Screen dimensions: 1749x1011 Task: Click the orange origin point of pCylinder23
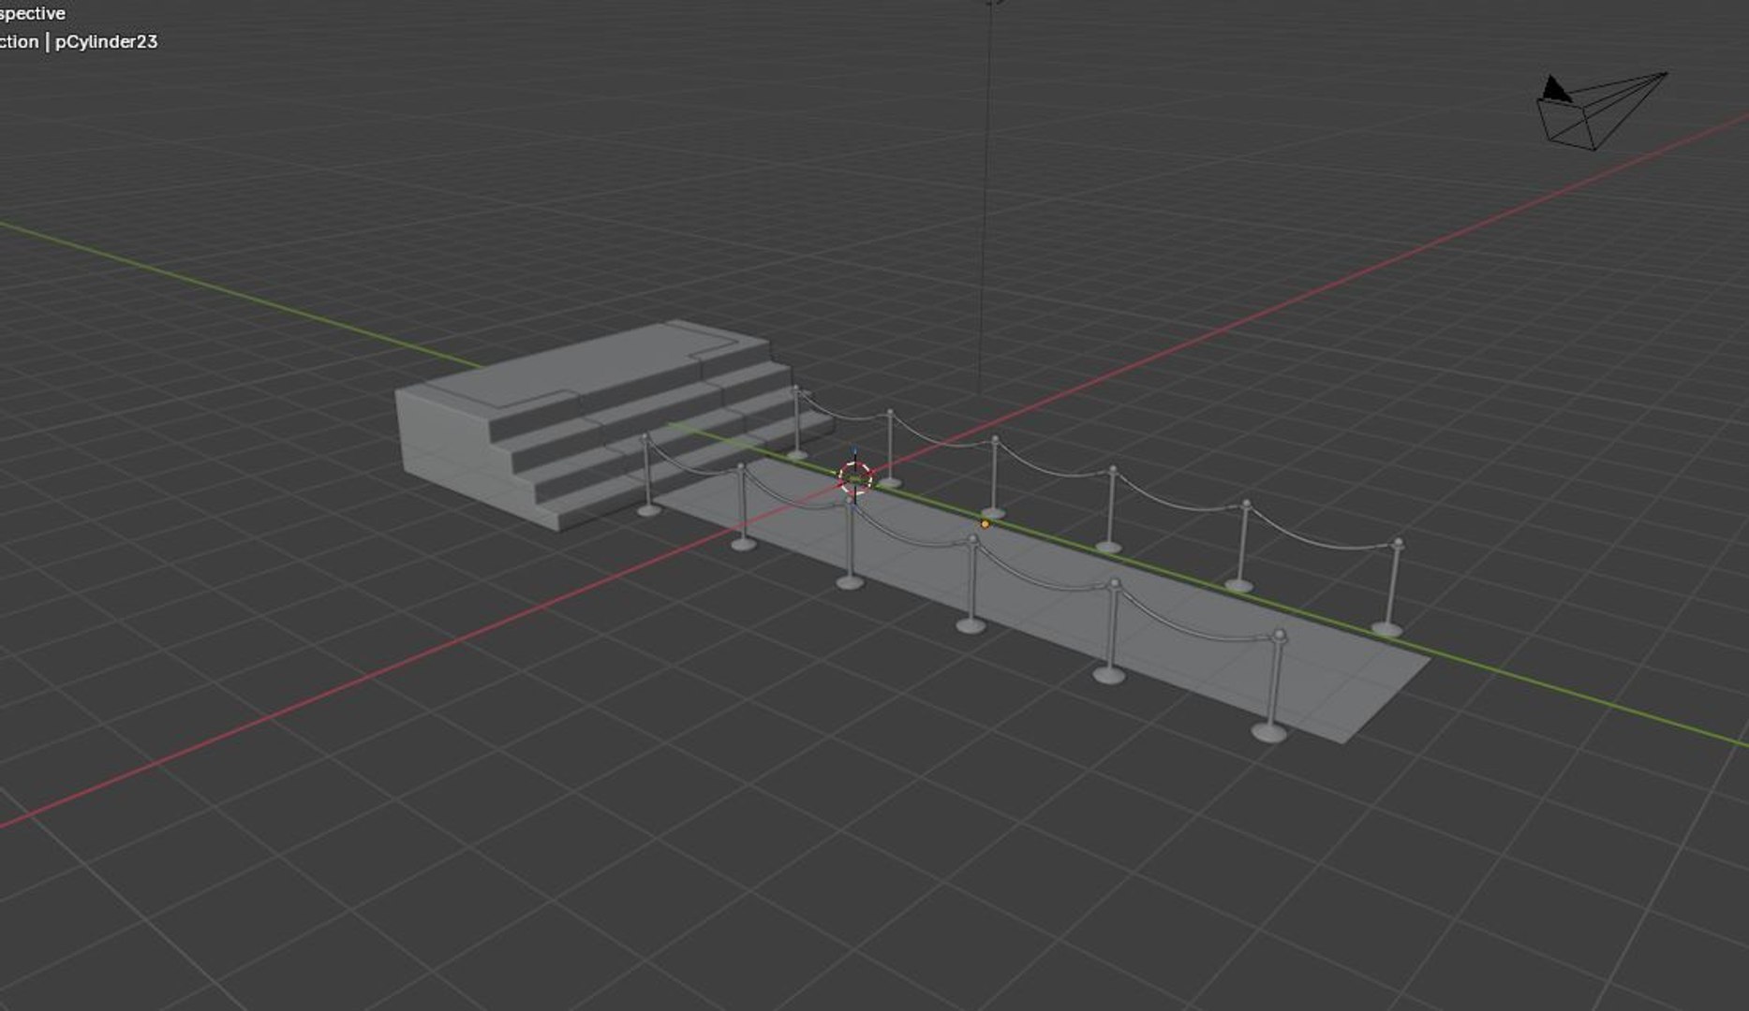[985, 524]
